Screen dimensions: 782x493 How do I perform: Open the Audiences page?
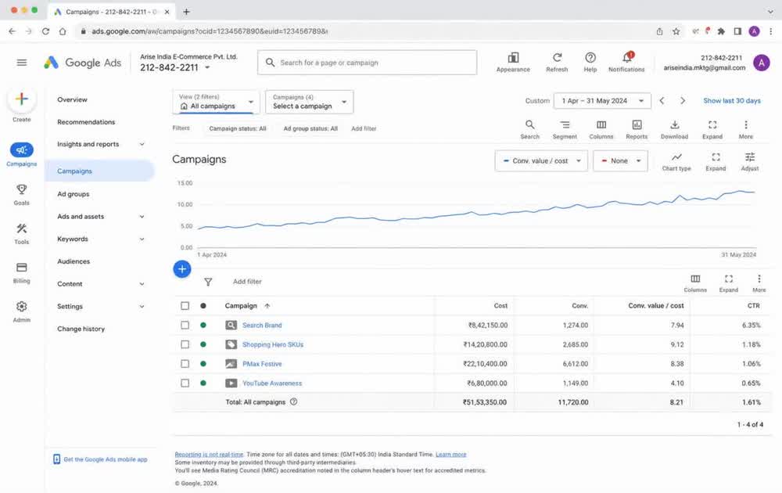point(74,261)
